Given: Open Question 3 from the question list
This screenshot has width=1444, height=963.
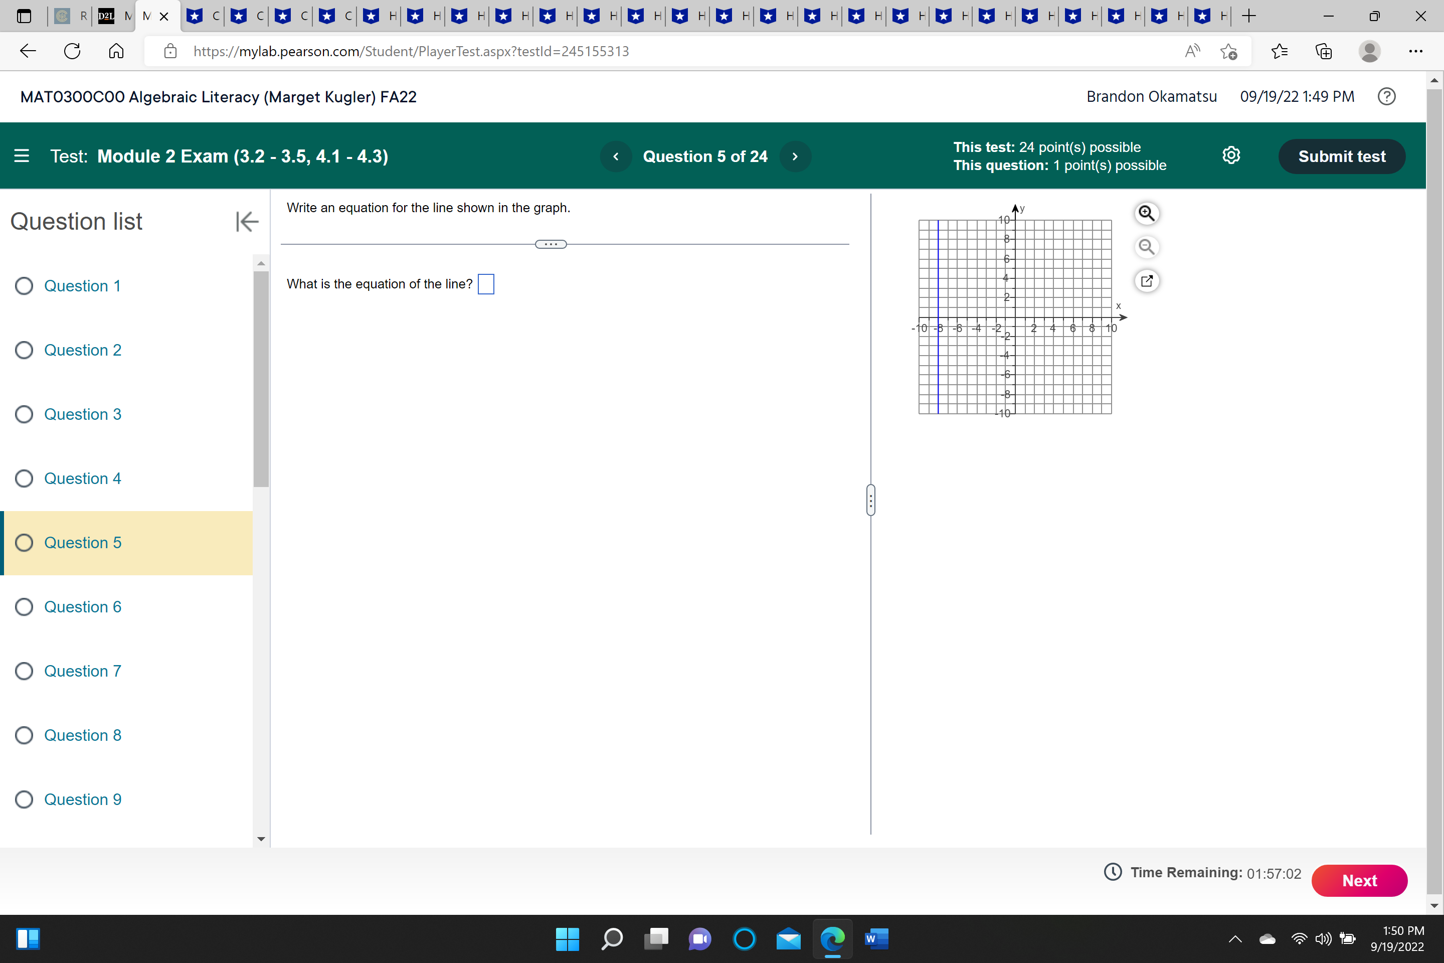Looking at the screenshot, I should (83, 414).
